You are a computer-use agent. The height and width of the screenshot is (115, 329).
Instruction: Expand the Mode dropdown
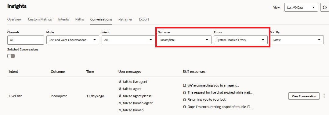73,40
